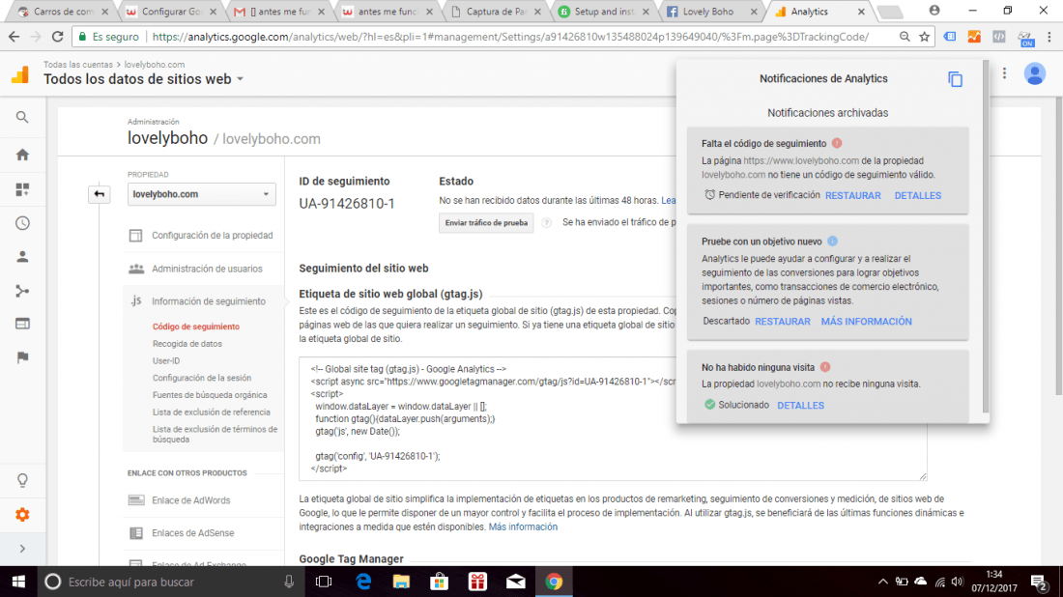Click the help icon next to Enviar tráfico de prueba
Viewport: 1063px width, 597px height.
click(x=546, y=223)
